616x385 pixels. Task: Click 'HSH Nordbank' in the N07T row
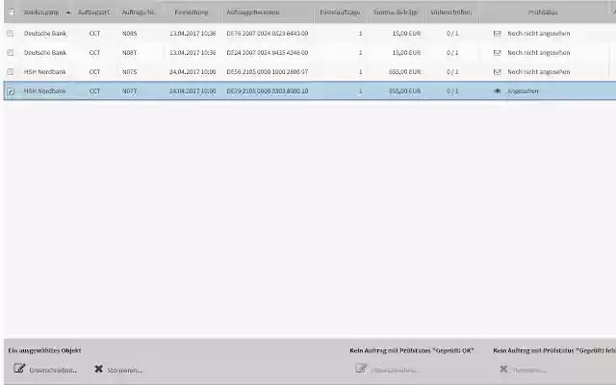pyautogui.click(x=45, y=91)
